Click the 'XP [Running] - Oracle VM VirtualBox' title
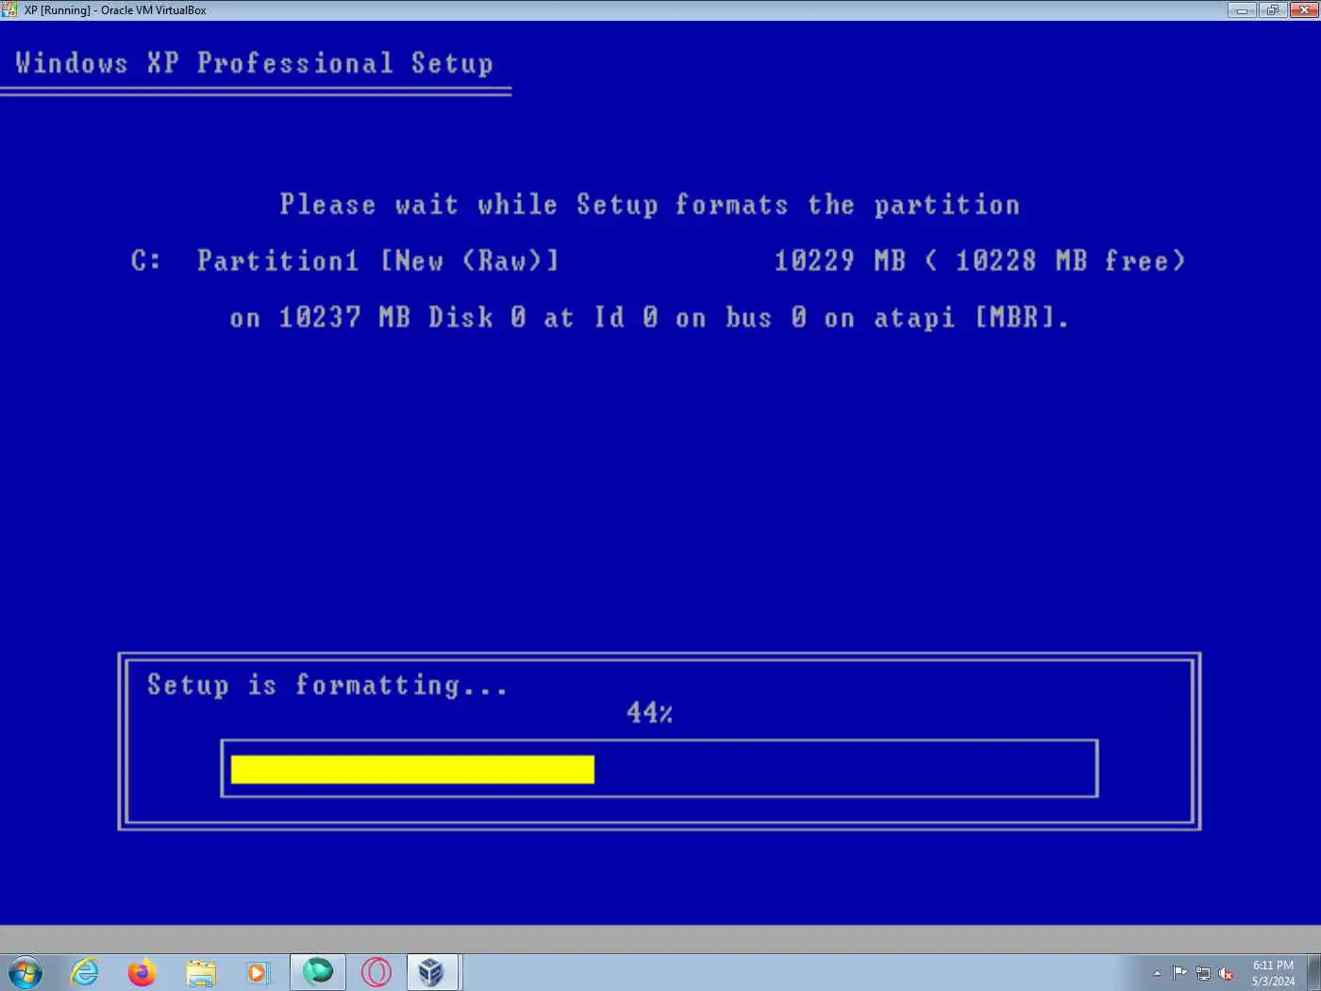1321x991 pixels. (x=115, y=10)
